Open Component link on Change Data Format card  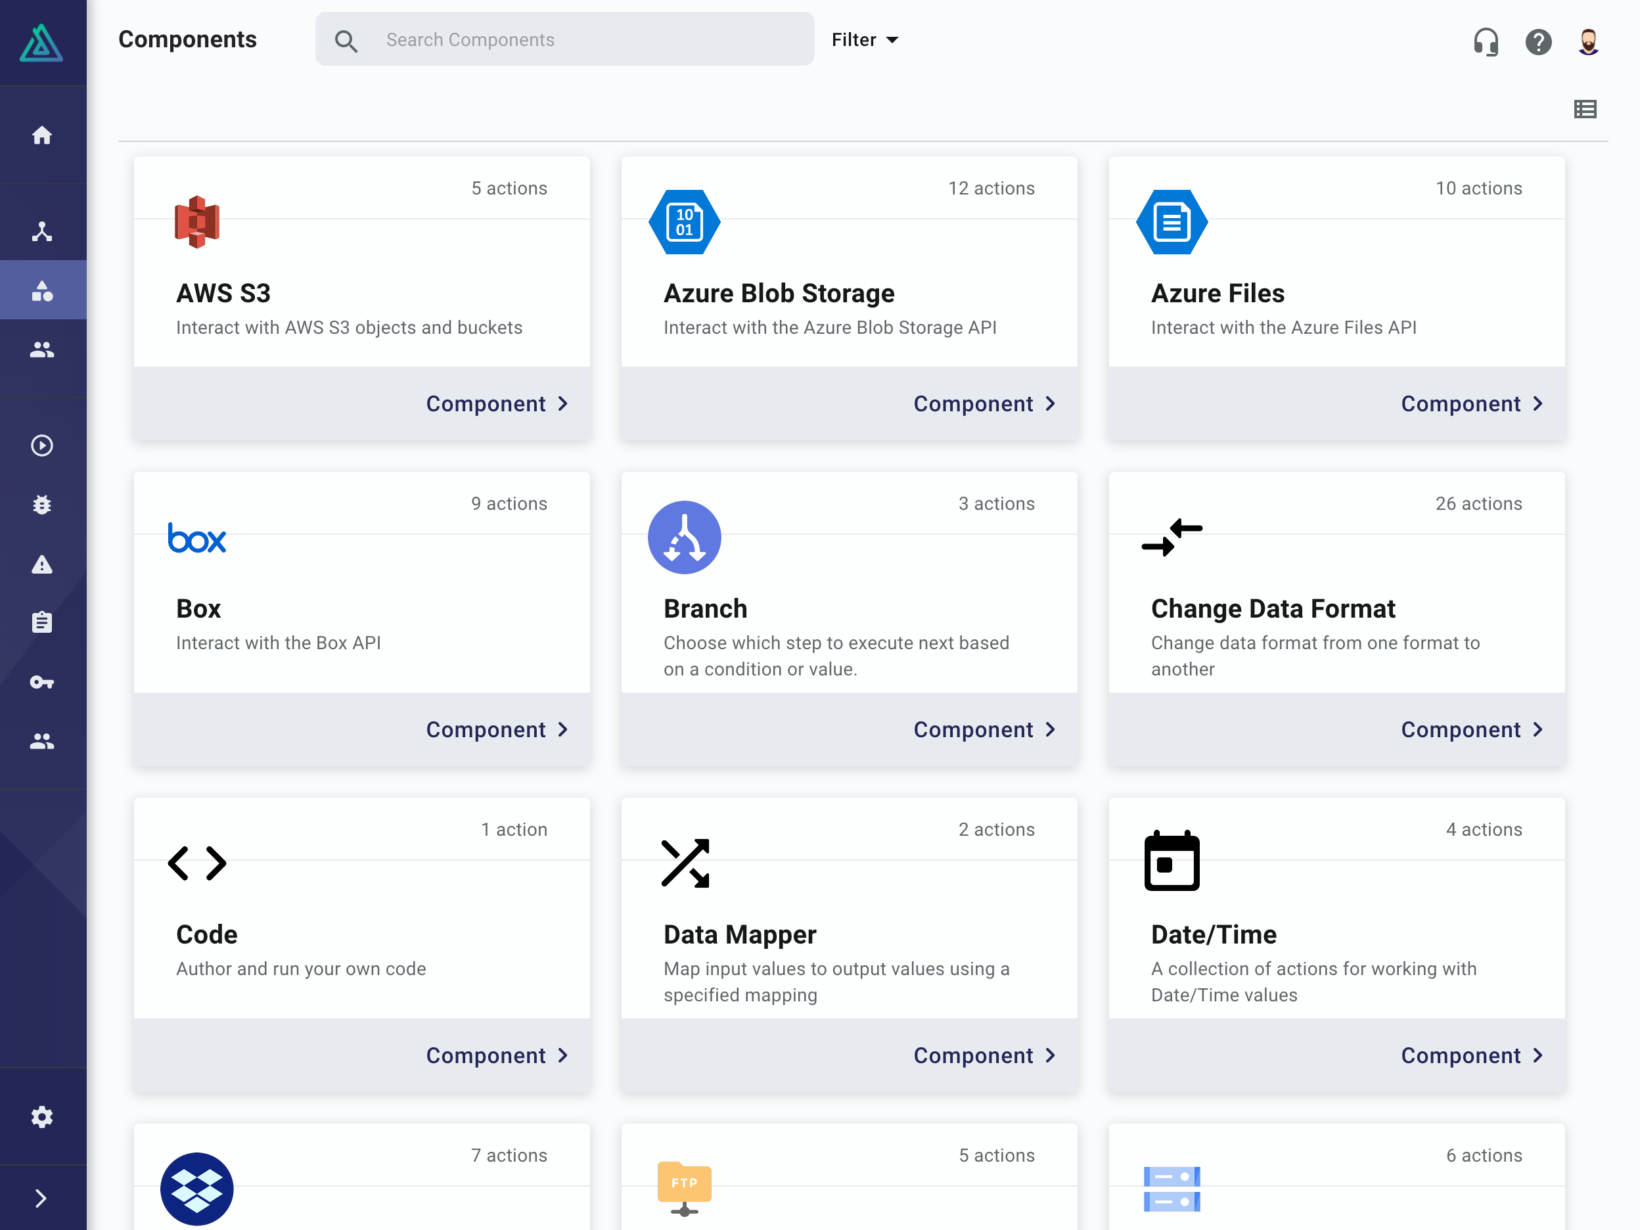(x=1472, y=730)
